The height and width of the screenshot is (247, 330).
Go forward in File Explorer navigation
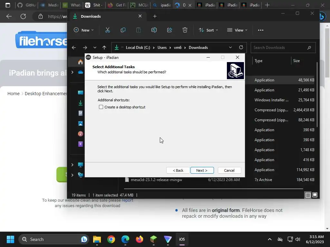(x=85, y=48)
